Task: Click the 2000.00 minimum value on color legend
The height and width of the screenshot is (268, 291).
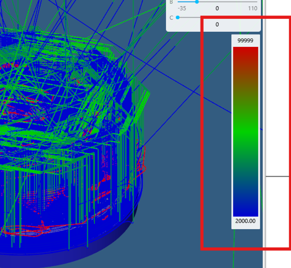Action: pyautogui.click(x=245, y=221)
